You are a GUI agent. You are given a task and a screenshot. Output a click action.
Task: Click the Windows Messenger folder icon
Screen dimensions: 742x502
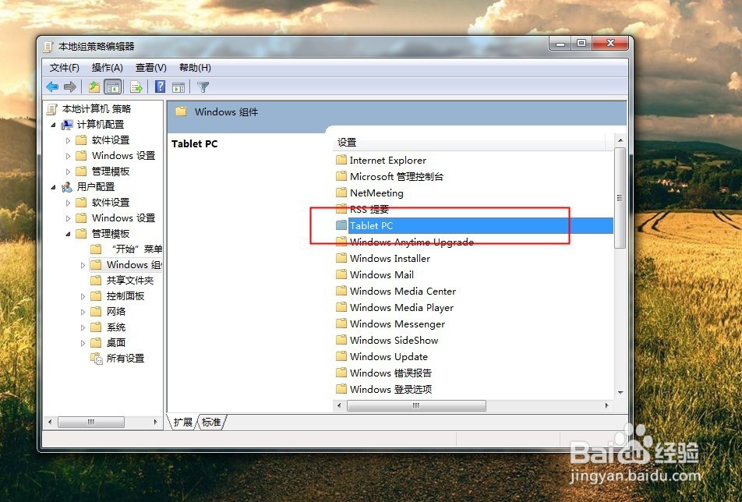tap(341, 323)
